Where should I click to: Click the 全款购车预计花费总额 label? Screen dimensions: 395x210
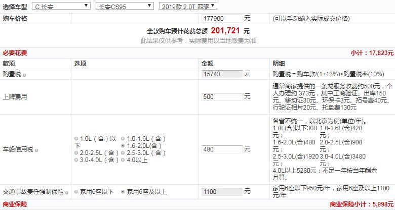click(x=177, y=31)
